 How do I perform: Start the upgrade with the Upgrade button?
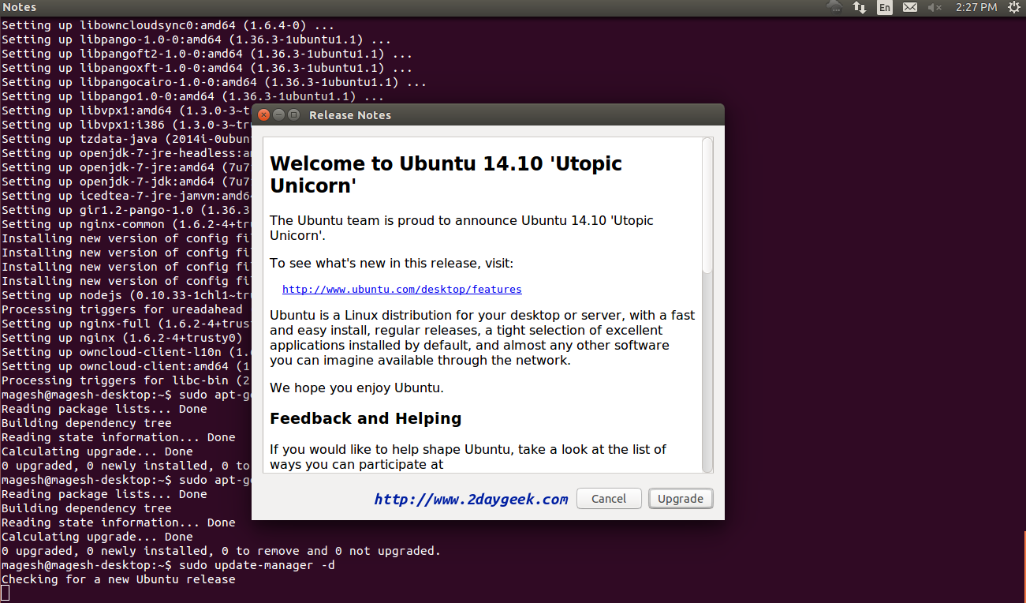pos(680,499)
